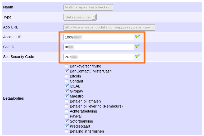Click the Site Security Code label
Image resolution: width=204 pixels, height=136 pixels.
19,57
